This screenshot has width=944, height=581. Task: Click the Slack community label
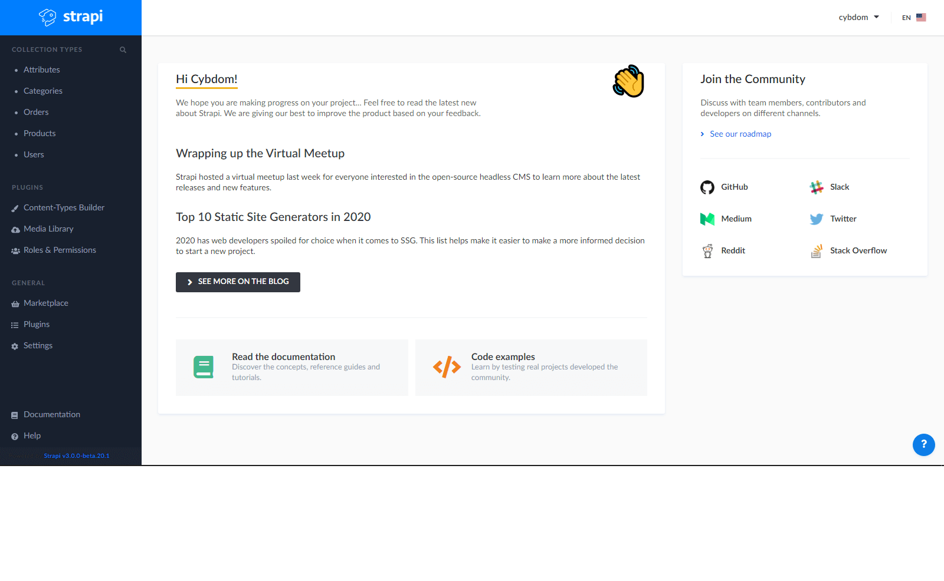[840, 187]
